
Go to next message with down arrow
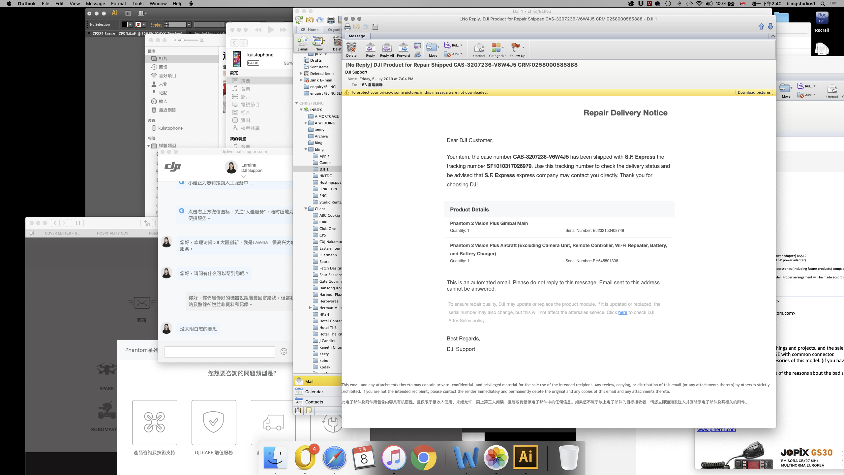(x=770, y=27)
